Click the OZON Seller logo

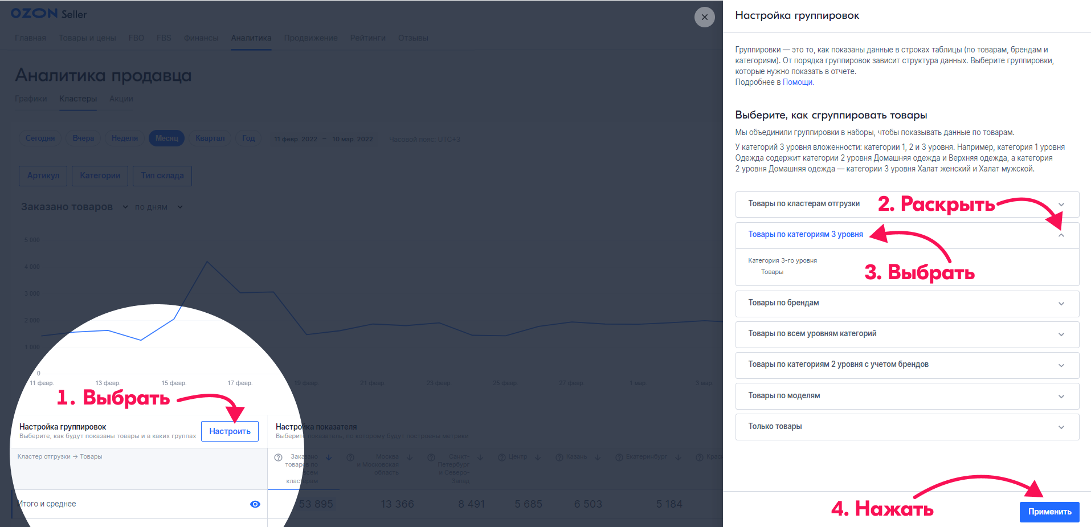pyautogui.click(x=49, y=14)
